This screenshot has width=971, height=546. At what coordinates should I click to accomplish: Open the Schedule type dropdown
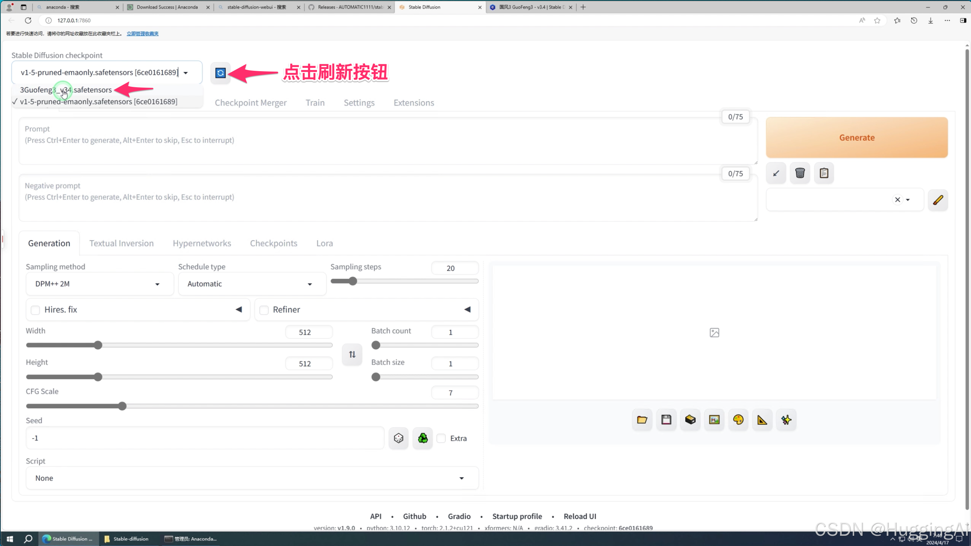click(x=252, y=284)
